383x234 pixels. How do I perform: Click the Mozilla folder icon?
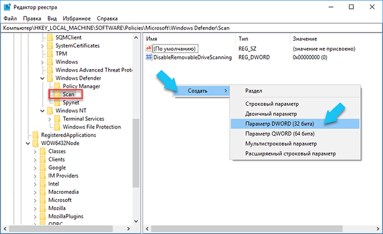pyautogui.click(x=43, y=208)
